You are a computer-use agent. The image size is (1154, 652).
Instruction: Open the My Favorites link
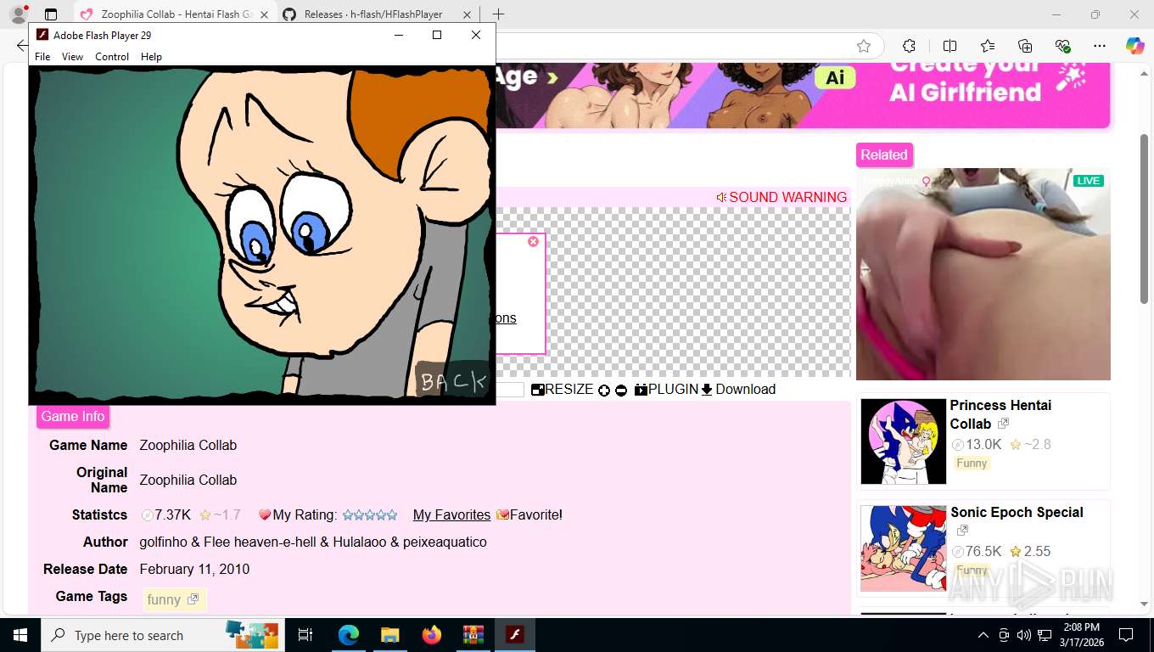pyautogui.click(x=451, y=514)
